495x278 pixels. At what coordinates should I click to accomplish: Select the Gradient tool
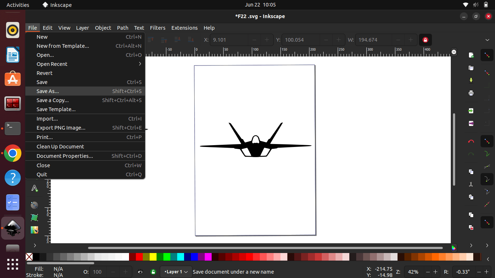pos(34,205)
